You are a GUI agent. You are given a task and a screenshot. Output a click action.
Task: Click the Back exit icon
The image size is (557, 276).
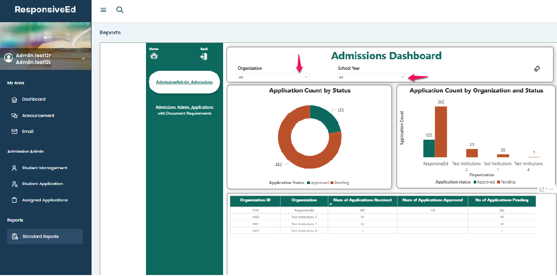204,56
